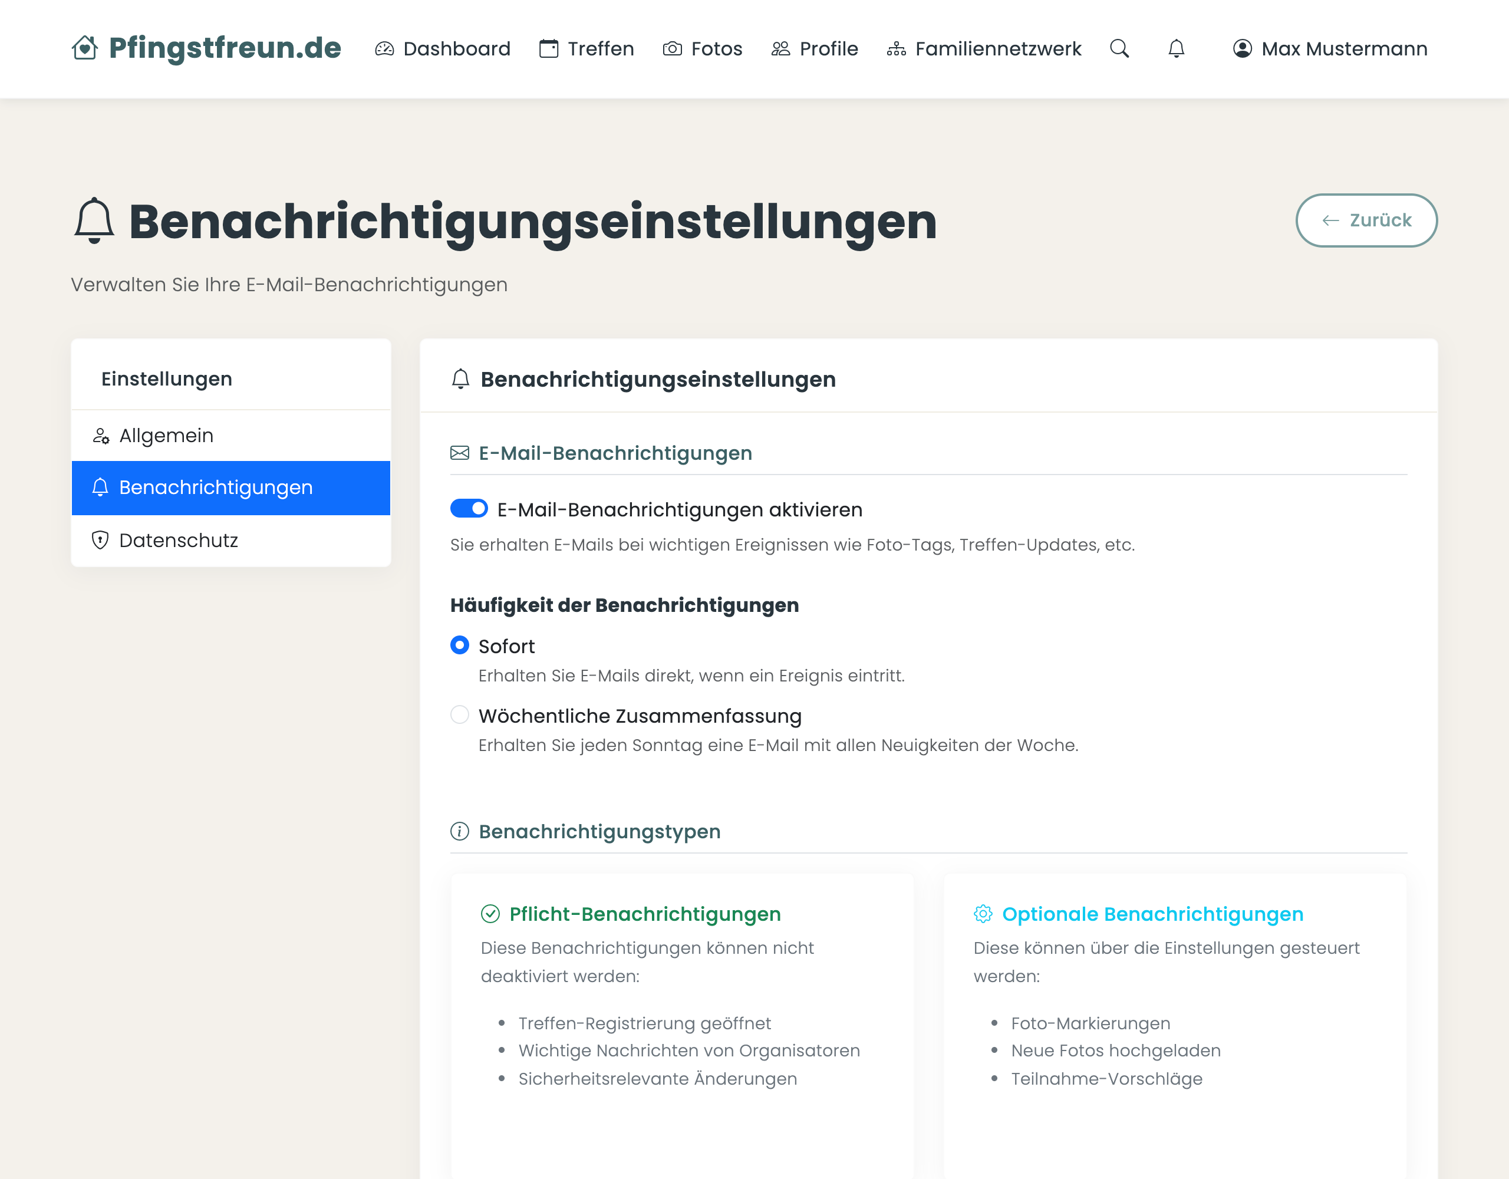
Task: Click Max Mustermann in the top bar
Action: (1345, 48)
